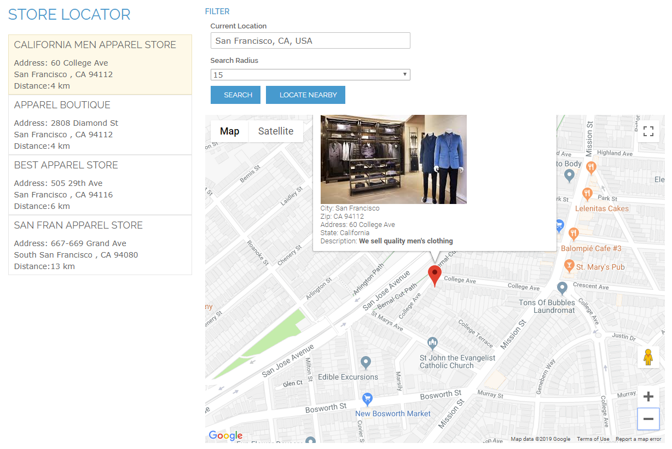Screen dimensions: 672x449
Task: Toggle fullscreen map view
Action: click(x=648, y=131)
